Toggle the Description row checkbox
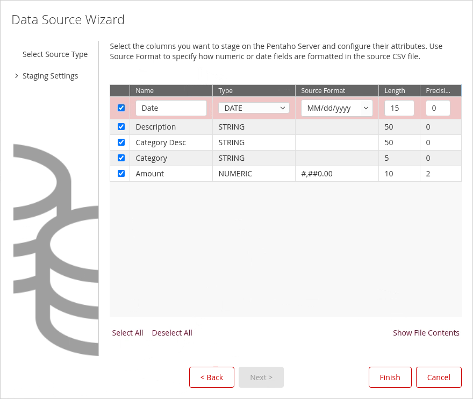The width and height of the screenshot is (473, 399). click(x=121, y=127)
